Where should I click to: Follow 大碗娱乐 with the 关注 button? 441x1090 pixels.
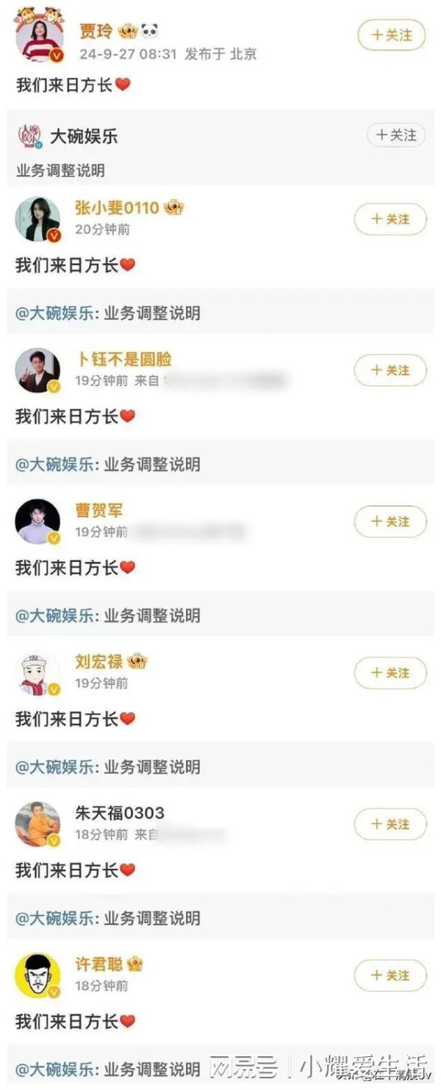click(x=397, y=135)
